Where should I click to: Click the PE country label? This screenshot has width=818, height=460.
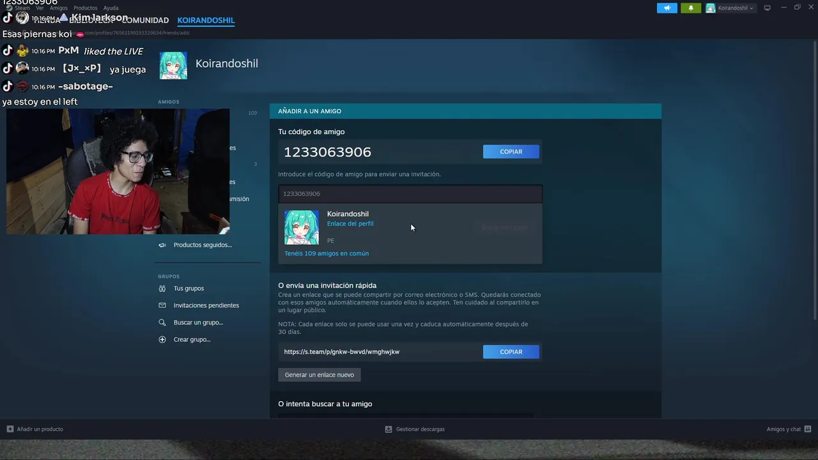(x=330, y=241)
